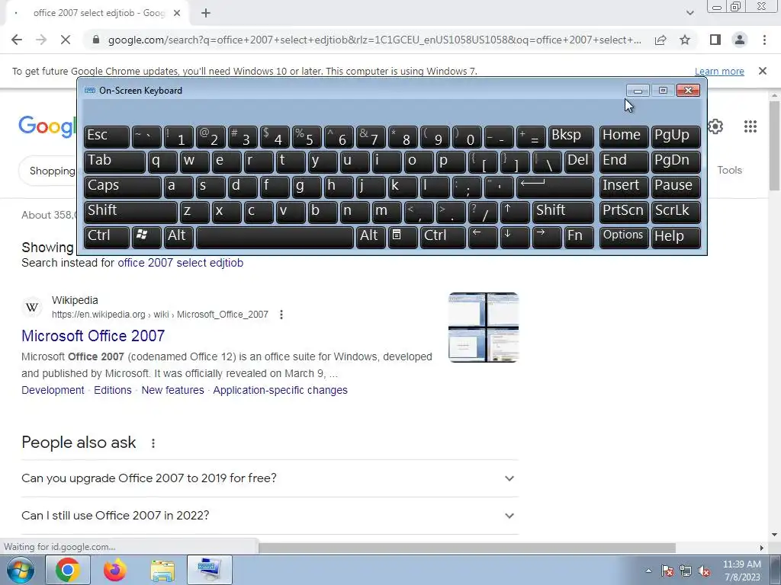Click the Chrome address bar URL

(374, 40)
